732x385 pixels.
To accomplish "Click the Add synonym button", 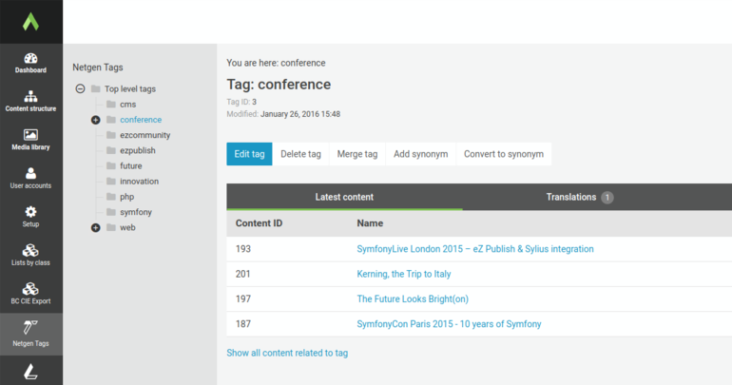I will click(420, 154).
